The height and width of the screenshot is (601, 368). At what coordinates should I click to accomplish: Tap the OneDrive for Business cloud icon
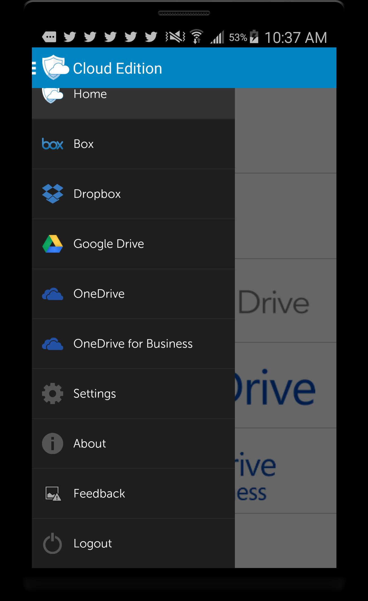[52, 344]
